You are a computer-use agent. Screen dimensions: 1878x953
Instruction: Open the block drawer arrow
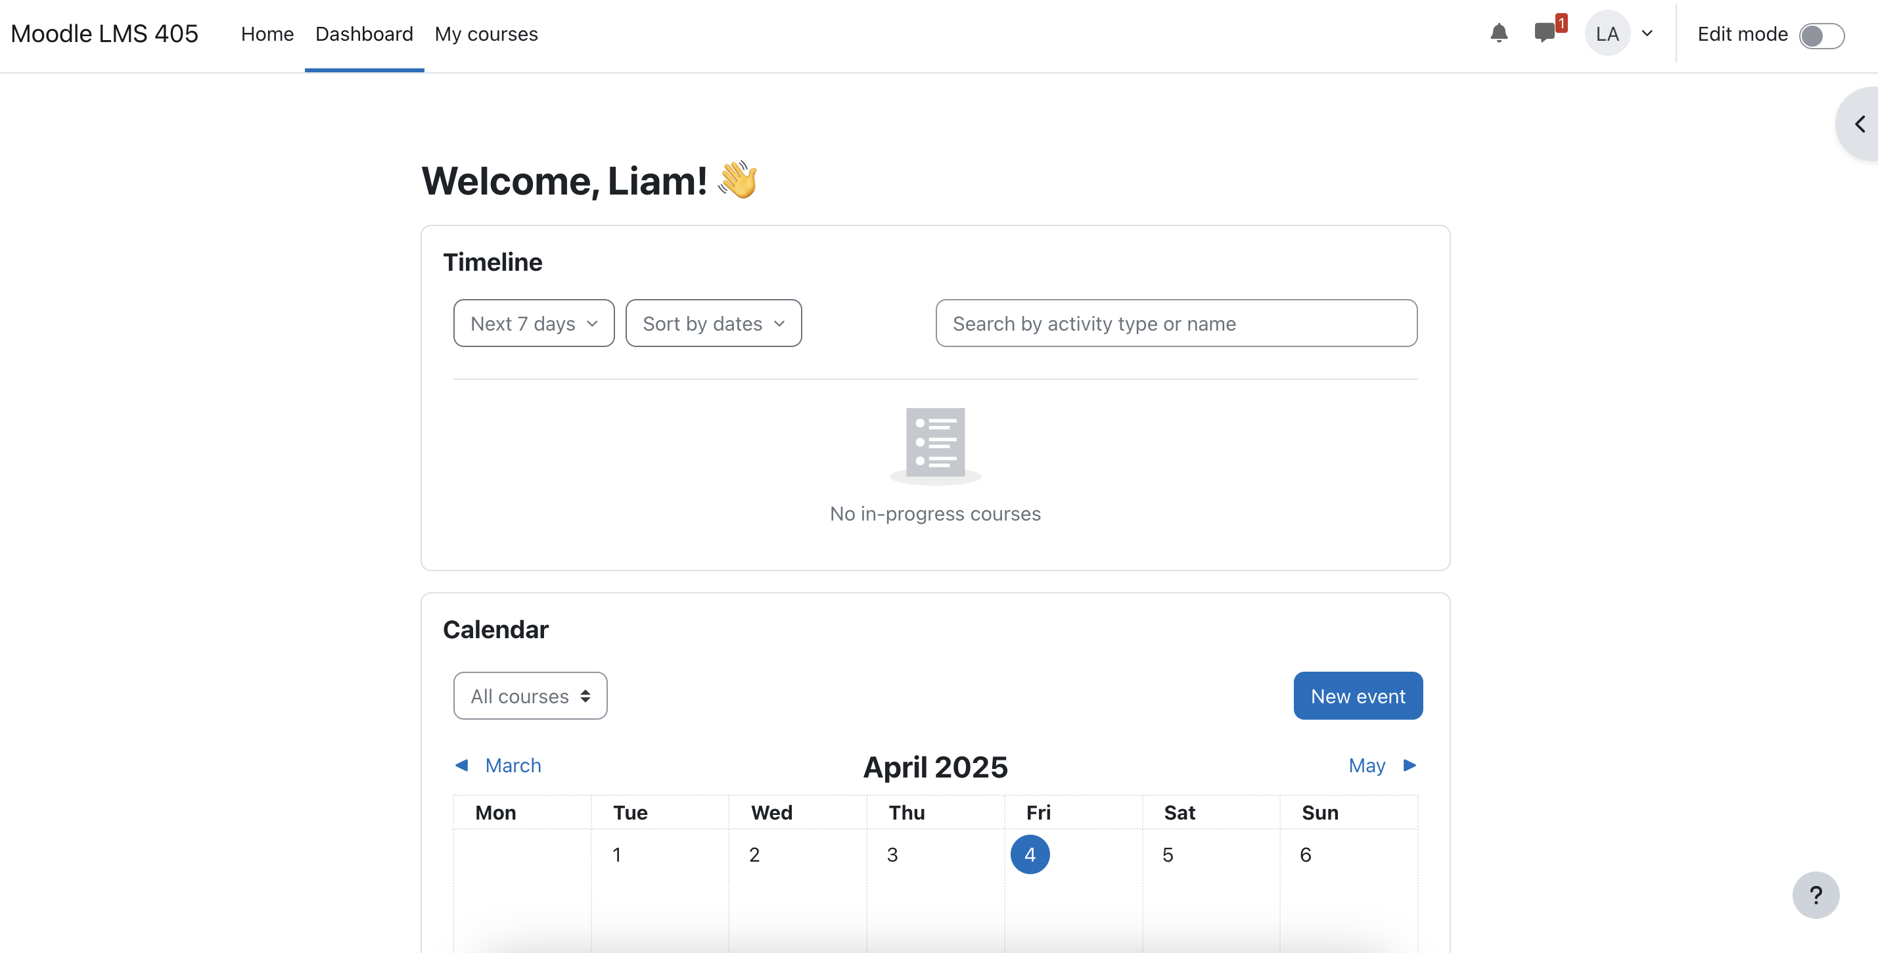tap(1860, 124)
